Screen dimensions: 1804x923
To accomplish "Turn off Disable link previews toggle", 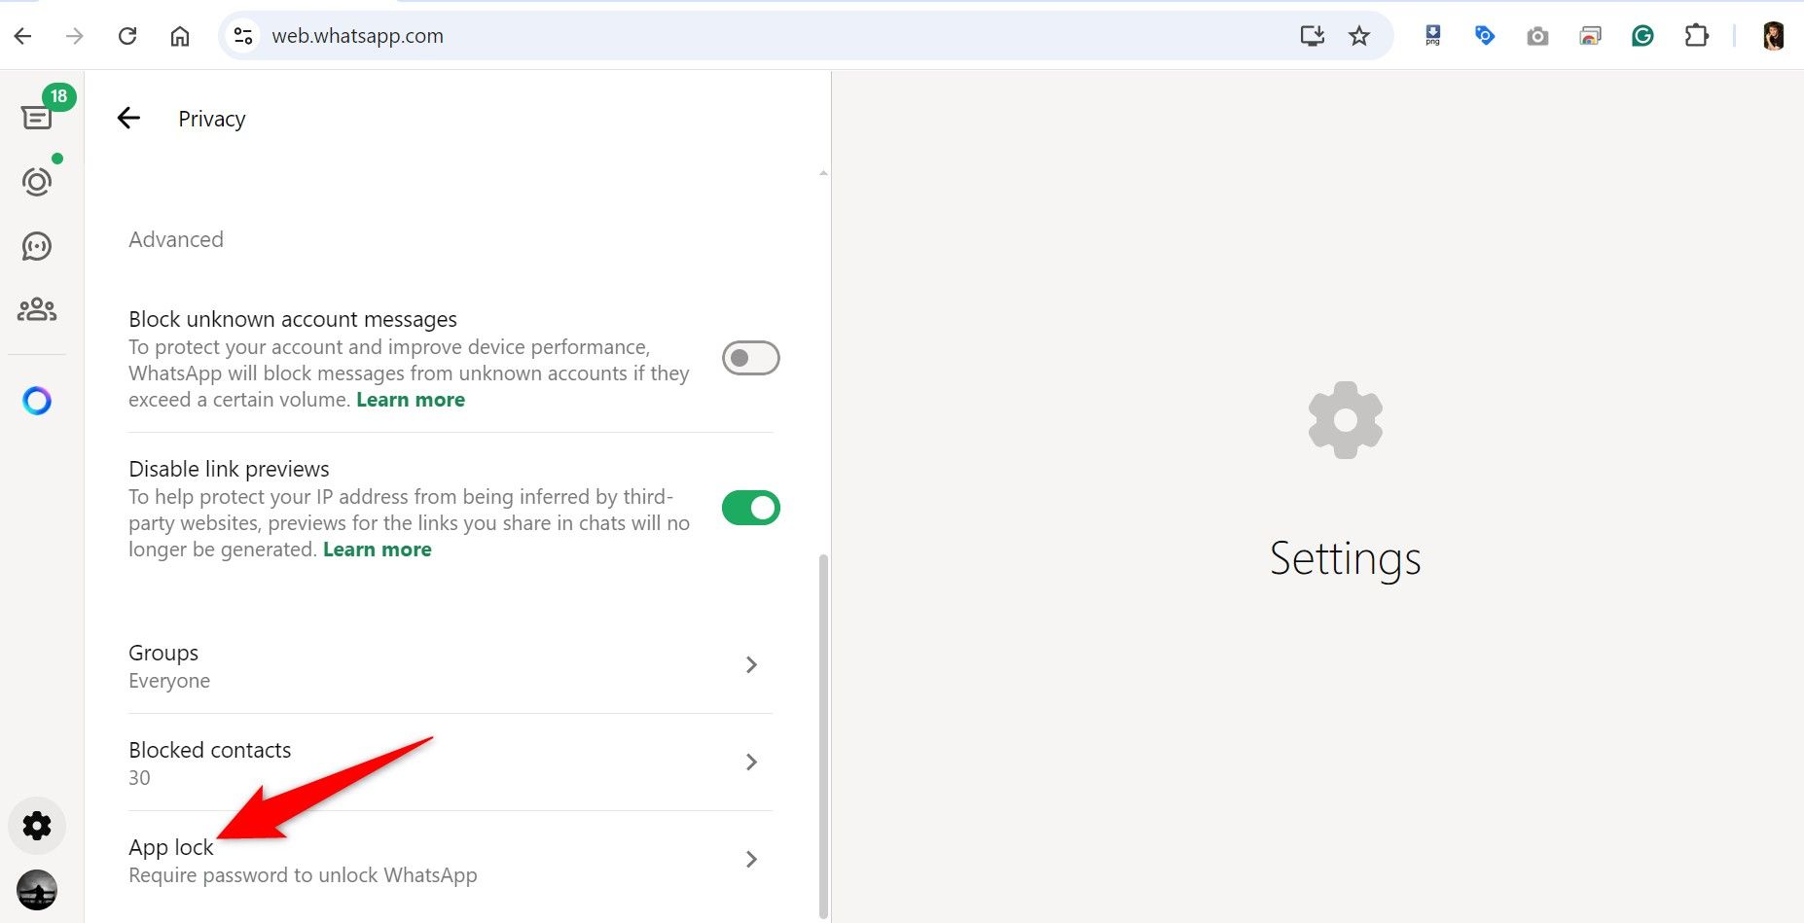I will (751, 508).
